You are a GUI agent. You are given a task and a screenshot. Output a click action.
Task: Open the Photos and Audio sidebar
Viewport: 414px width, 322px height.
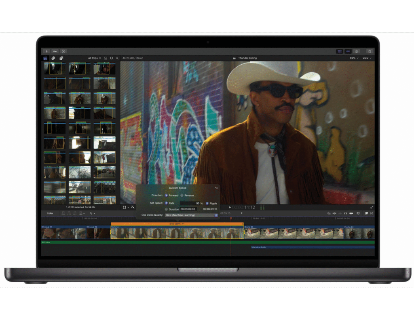point(53,58)
